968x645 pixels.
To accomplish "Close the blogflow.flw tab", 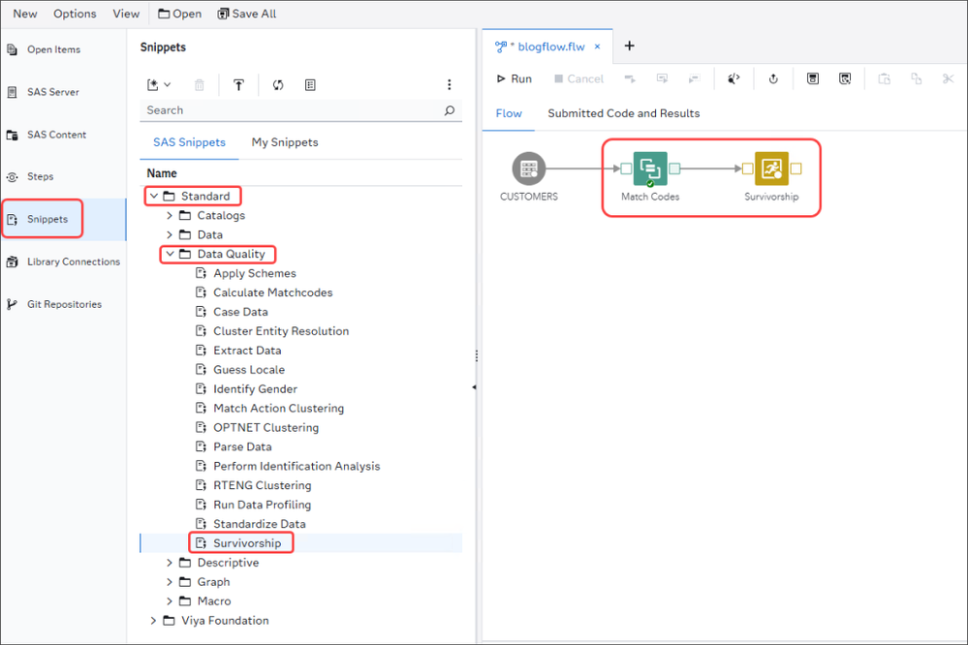I will point(598,46).
